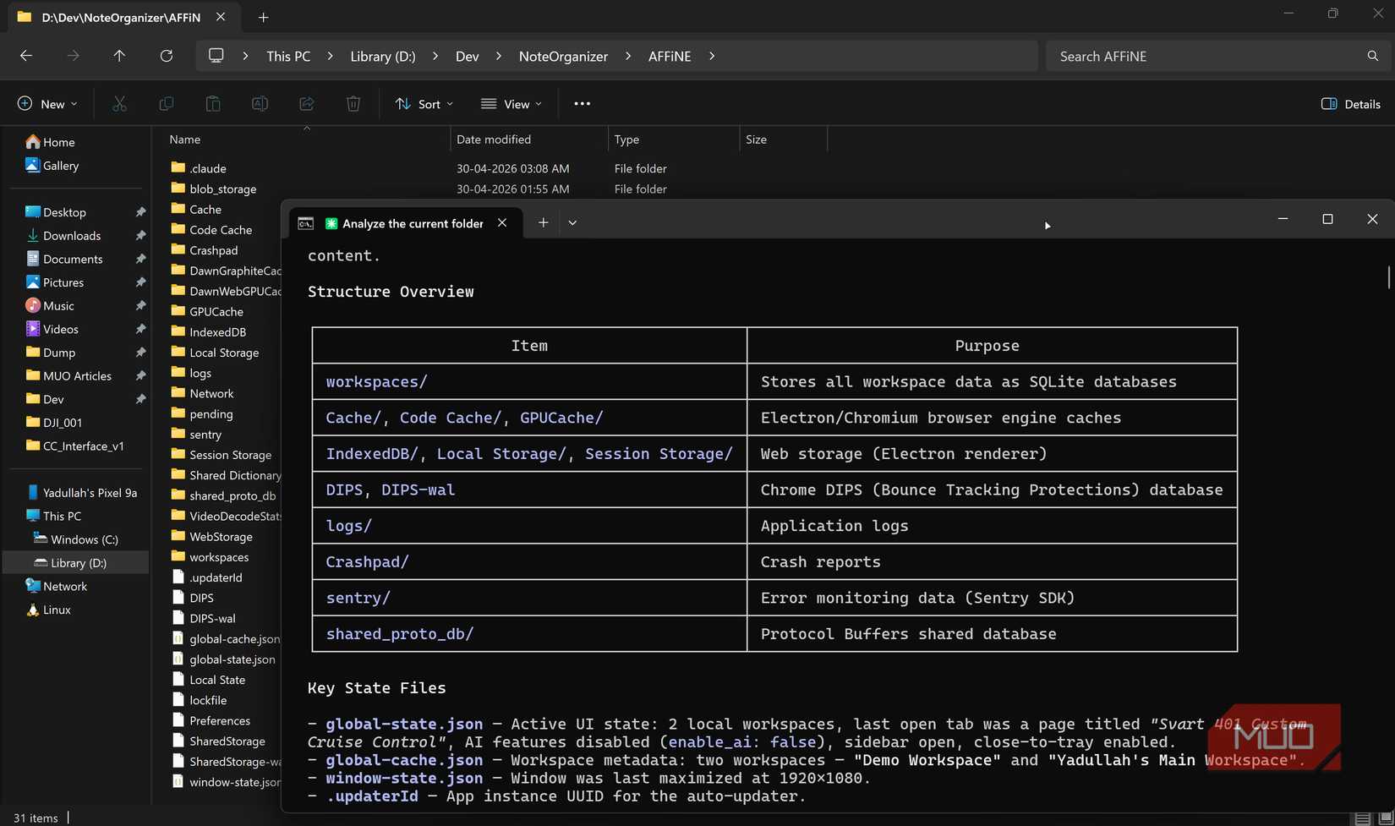The width and height of the screenshot is (1395, 826).
Task: Click the Share icon in toolbar
Action: pyautogui.click(x=307, y=104)
